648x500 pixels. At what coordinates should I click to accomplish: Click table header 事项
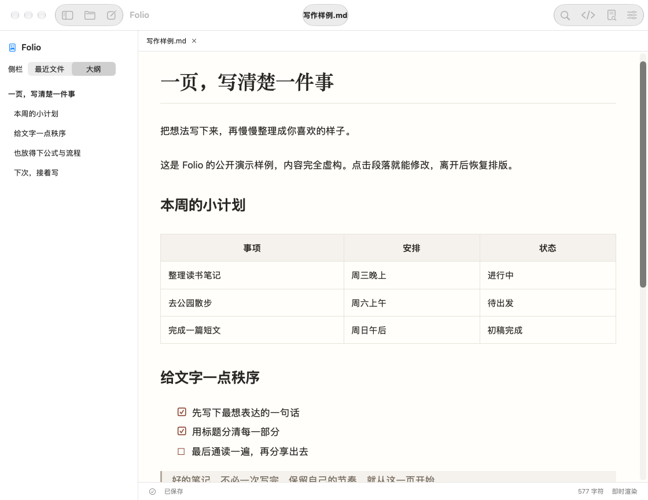[252, 248]
